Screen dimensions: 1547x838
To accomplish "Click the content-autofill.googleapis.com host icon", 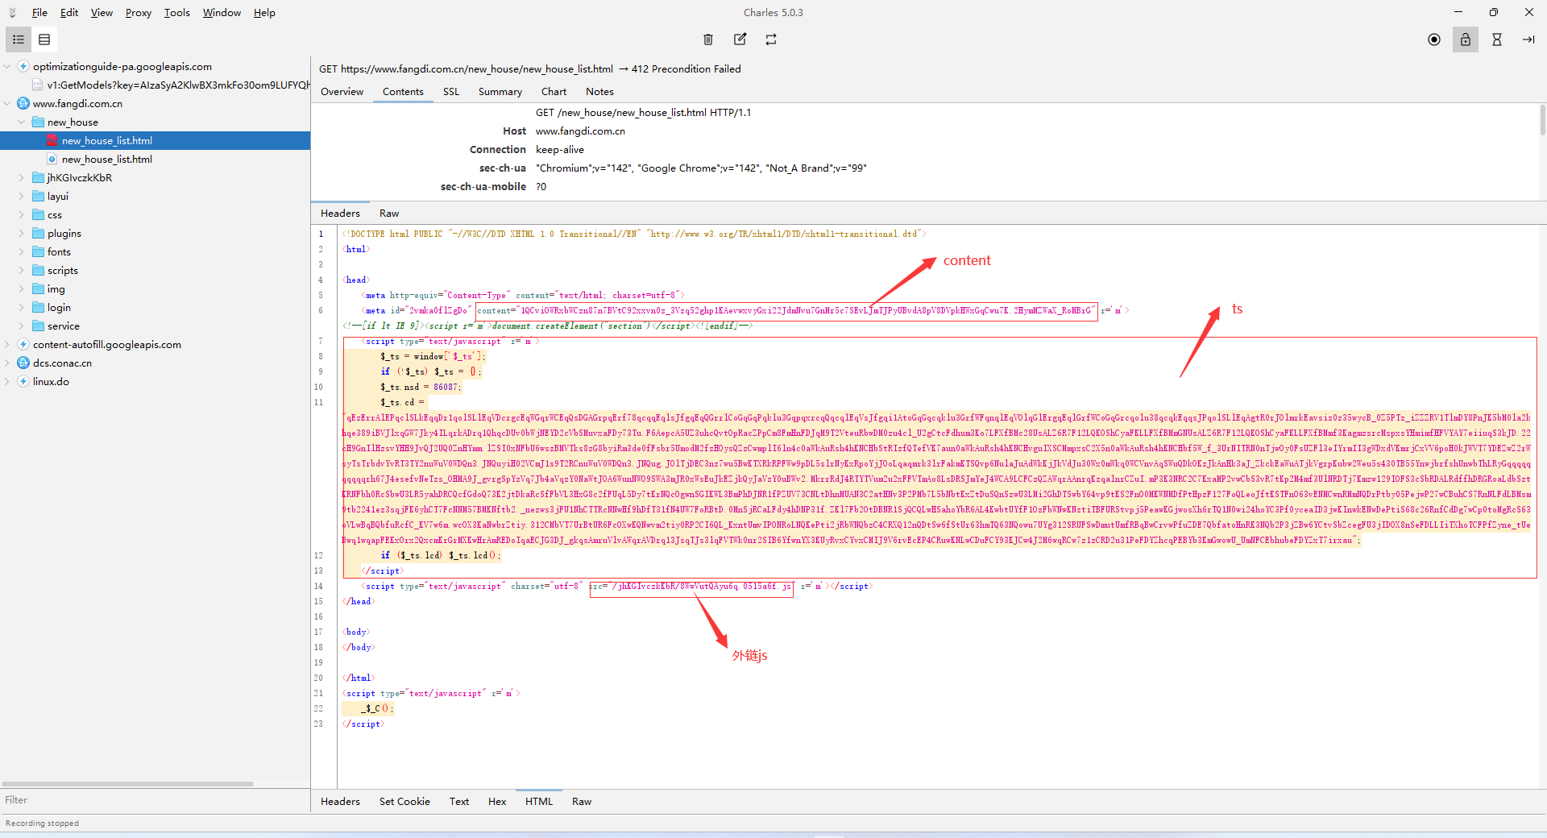I will [23, 344].
